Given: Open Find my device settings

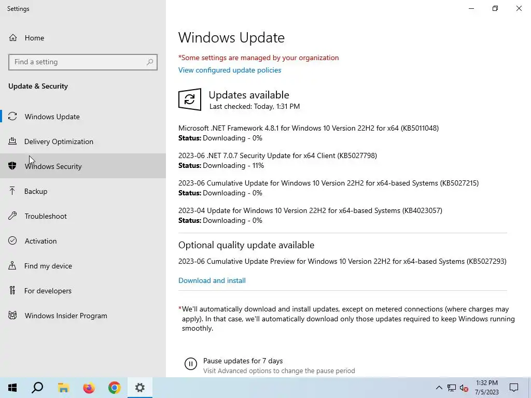Looking at the screenshot, I should click(x=83, y=266).
